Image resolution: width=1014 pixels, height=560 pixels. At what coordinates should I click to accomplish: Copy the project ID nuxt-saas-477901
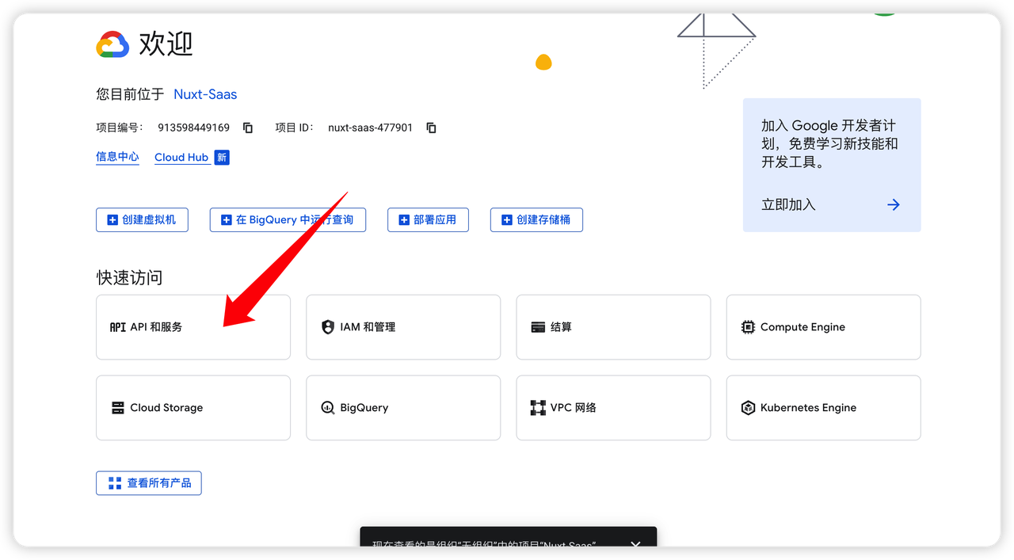(x=431, y=128)
